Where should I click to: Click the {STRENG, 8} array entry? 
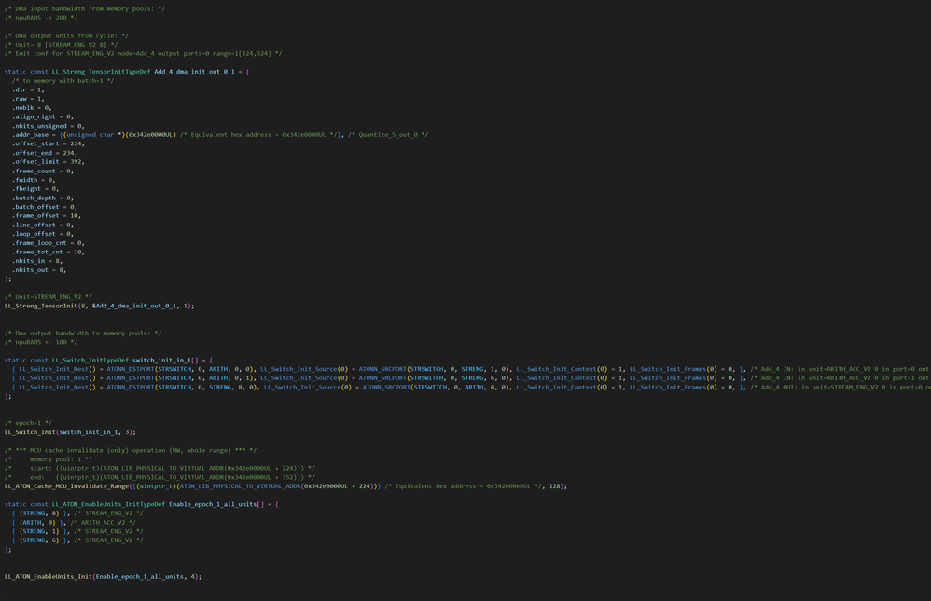(39, 512)
